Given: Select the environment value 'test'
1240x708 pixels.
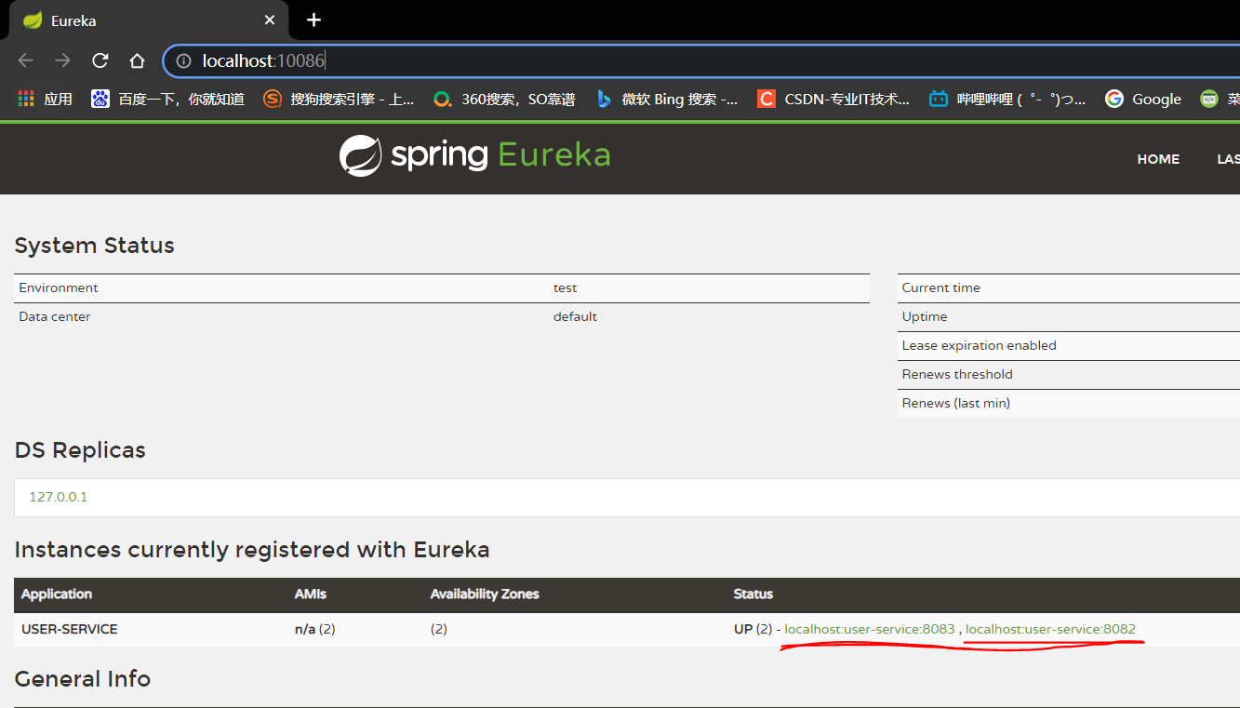Looking at the screenshot, I should tap(566, 287).
